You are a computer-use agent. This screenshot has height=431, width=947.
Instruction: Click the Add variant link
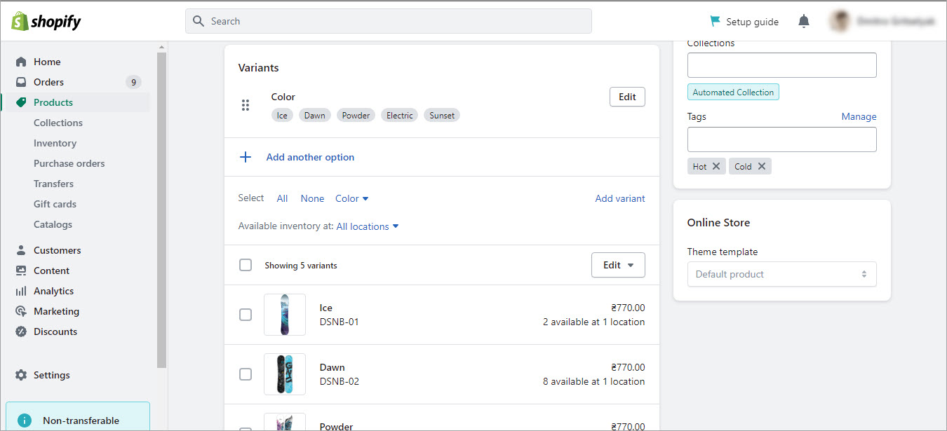tap(620, 198)
